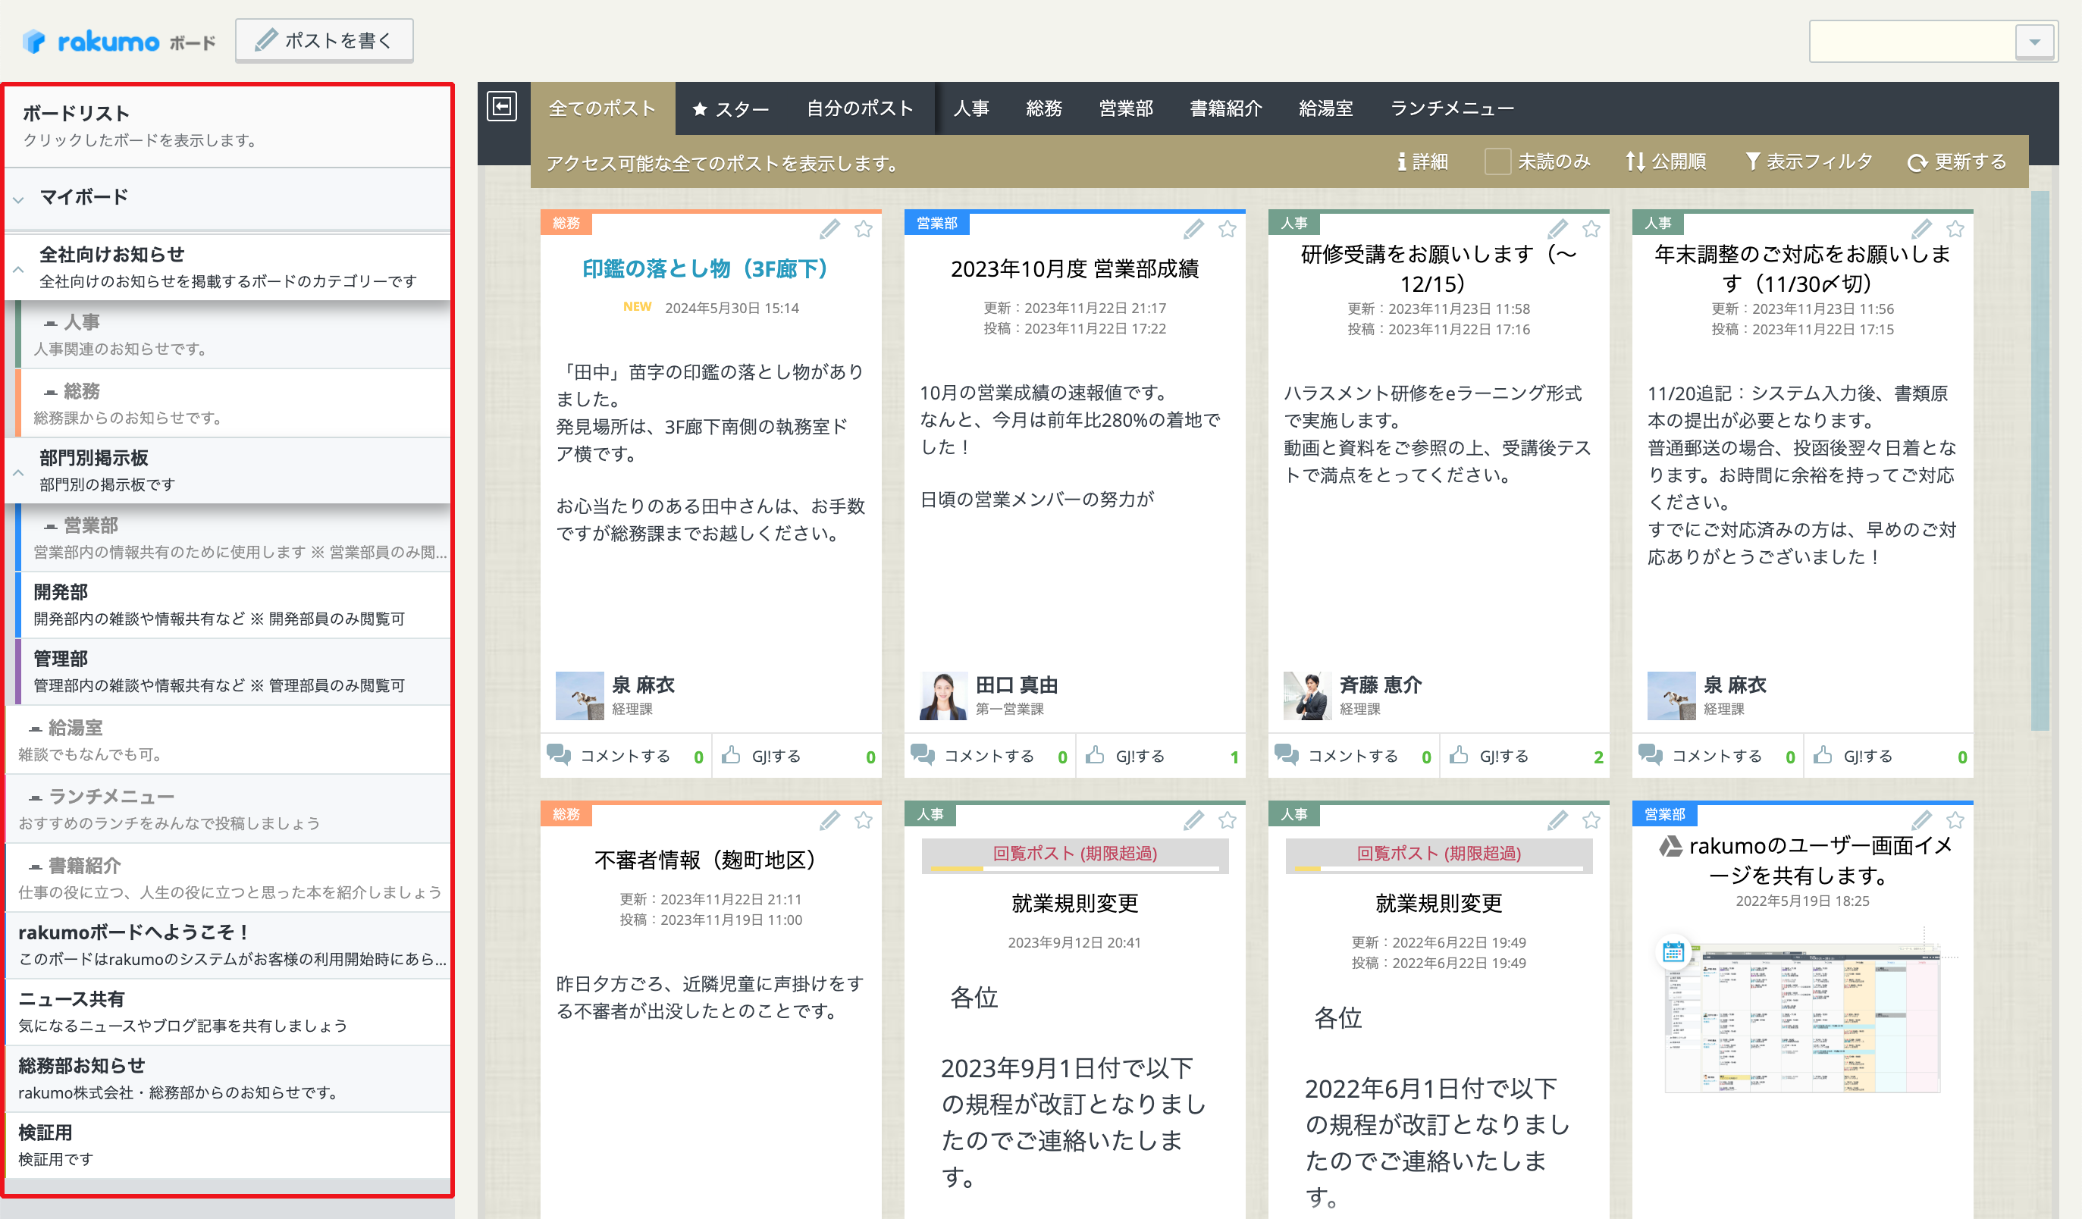Star the 不審者情報（麹町地区）post
The height and width of the screenshot is (1219, 2082).
pos(864,820)
